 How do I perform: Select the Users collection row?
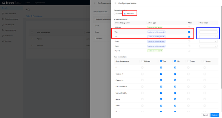pos(102,26)
